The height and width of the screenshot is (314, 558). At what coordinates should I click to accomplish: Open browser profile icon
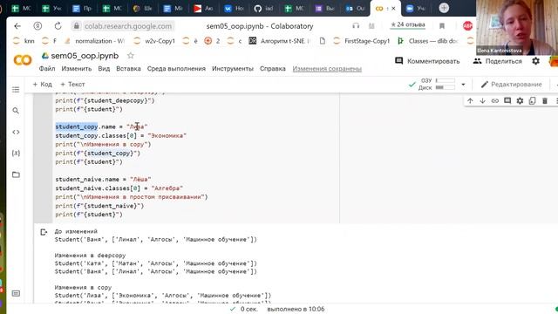[37, 26]
